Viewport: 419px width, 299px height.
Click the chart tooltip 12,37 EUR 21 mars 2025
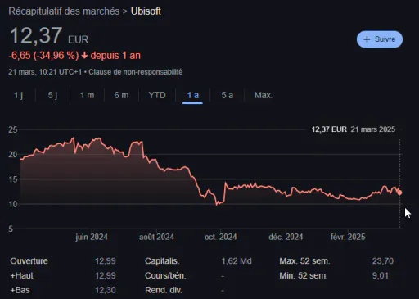(x=354, y=129)
